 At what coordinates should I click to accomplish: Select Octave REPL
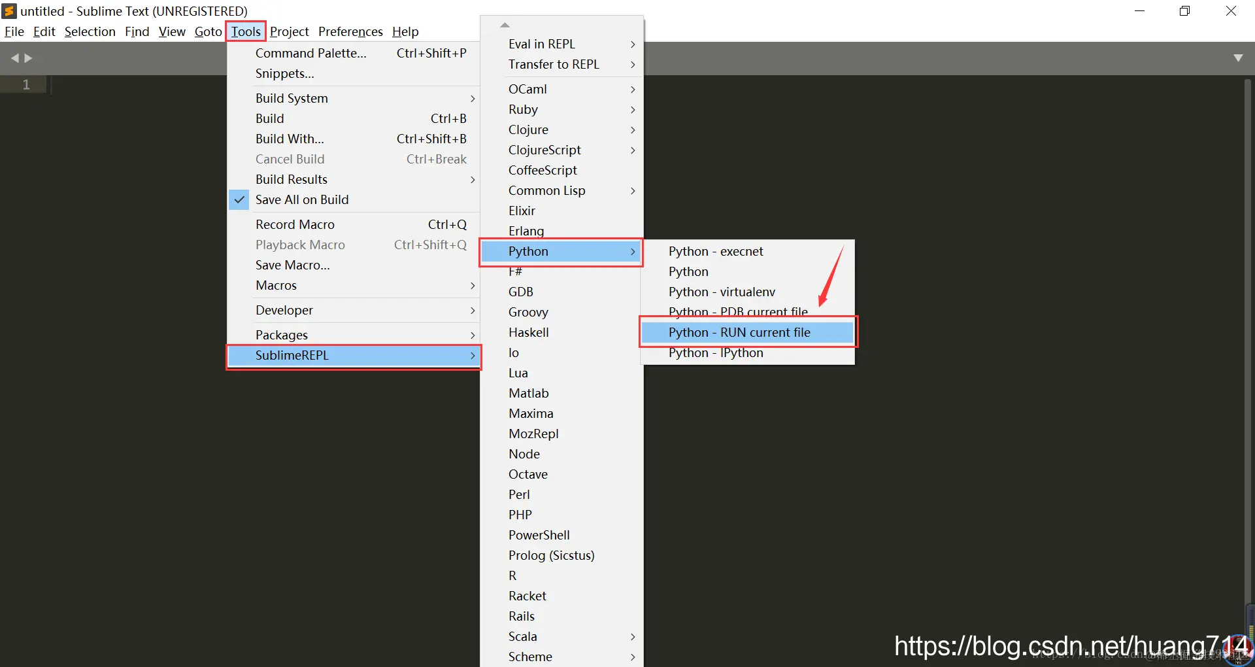click(561, 474)
